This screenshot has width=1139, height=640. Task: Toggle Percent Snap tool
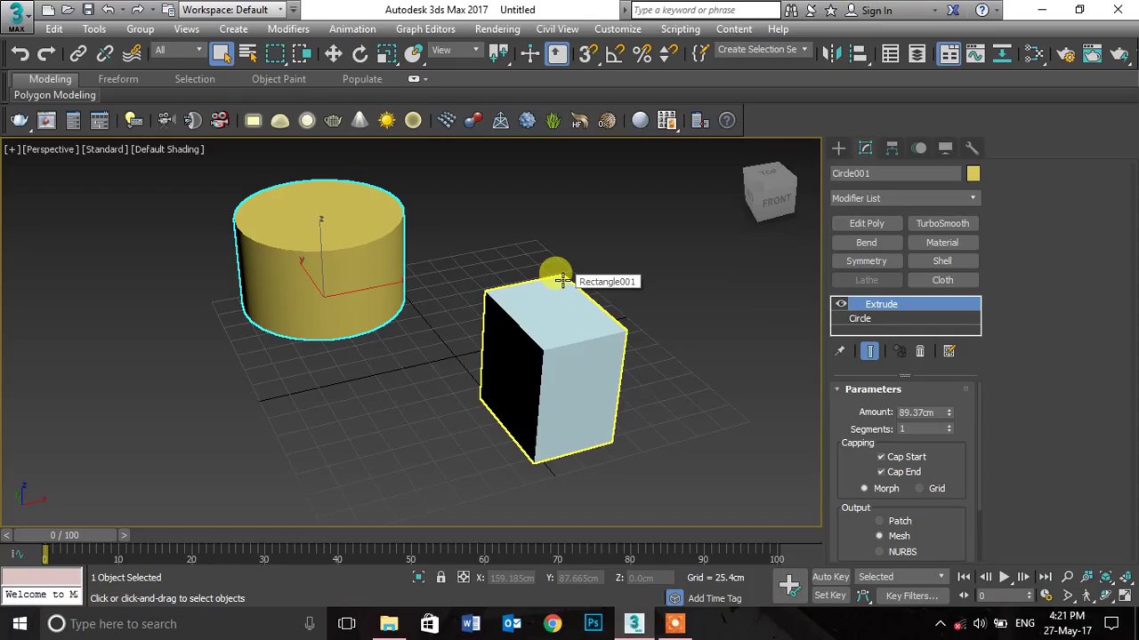point(642,53)
